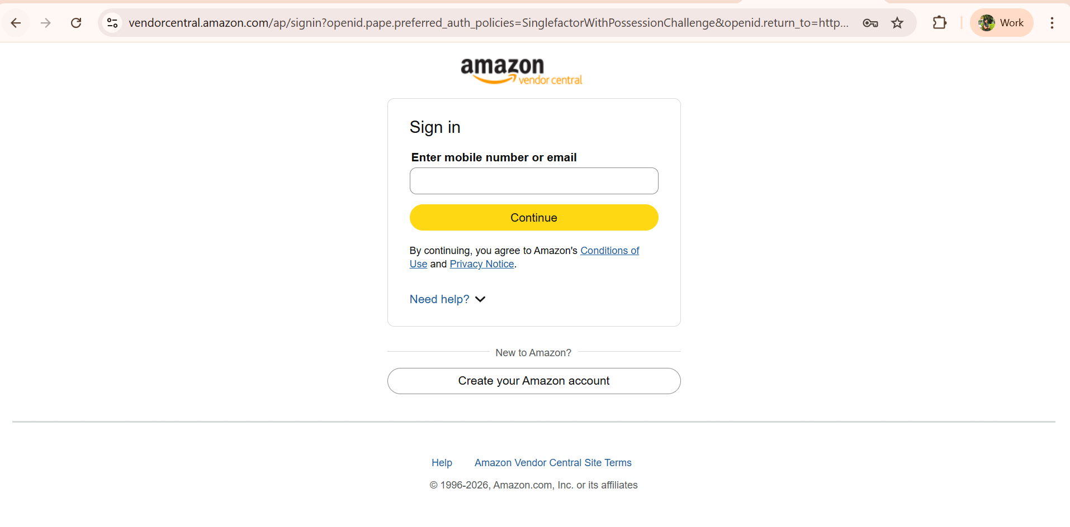Open the Privacy Notice link

tap(481, 264)
